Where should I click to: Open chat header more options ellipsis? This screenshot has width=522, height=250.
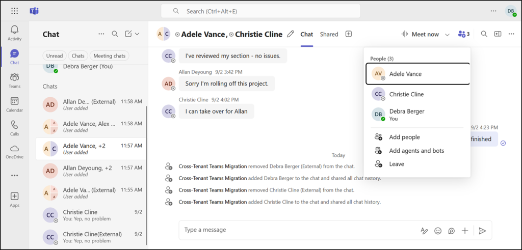pyautogui.click(x=512, y=34)
